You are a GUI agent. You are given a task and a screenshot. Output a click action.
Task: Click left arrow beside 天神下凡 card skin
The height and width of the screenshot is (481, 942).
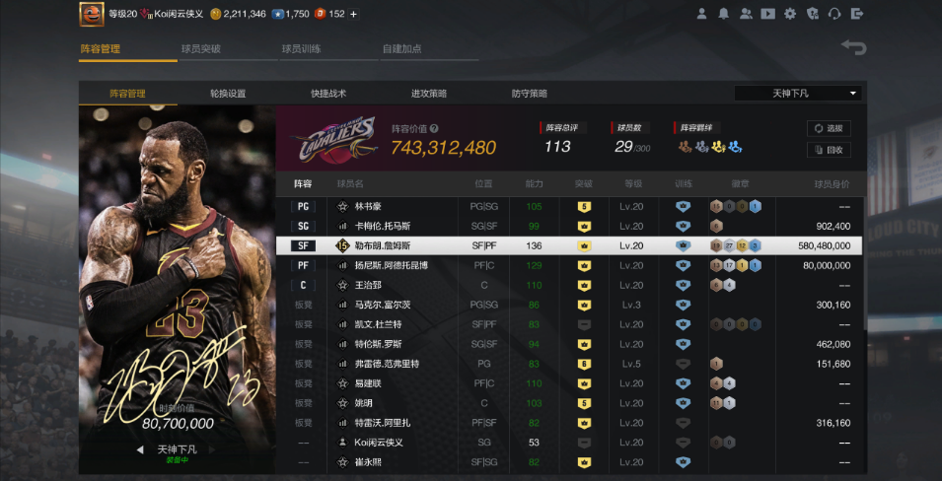(139, 449)
